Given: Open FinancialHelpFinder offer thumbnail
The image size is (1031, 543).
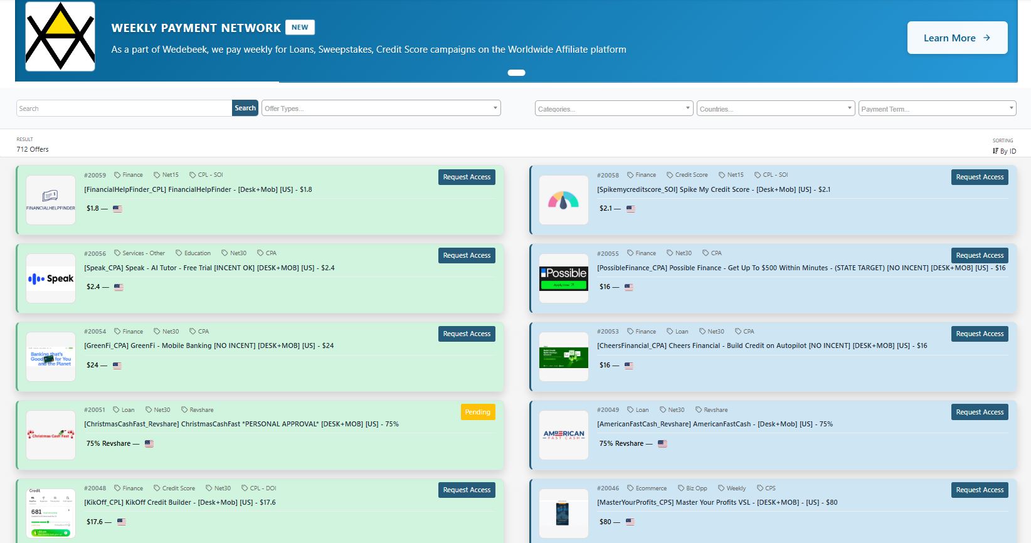Looking at the screenshot, I should [x=51, y=200].
